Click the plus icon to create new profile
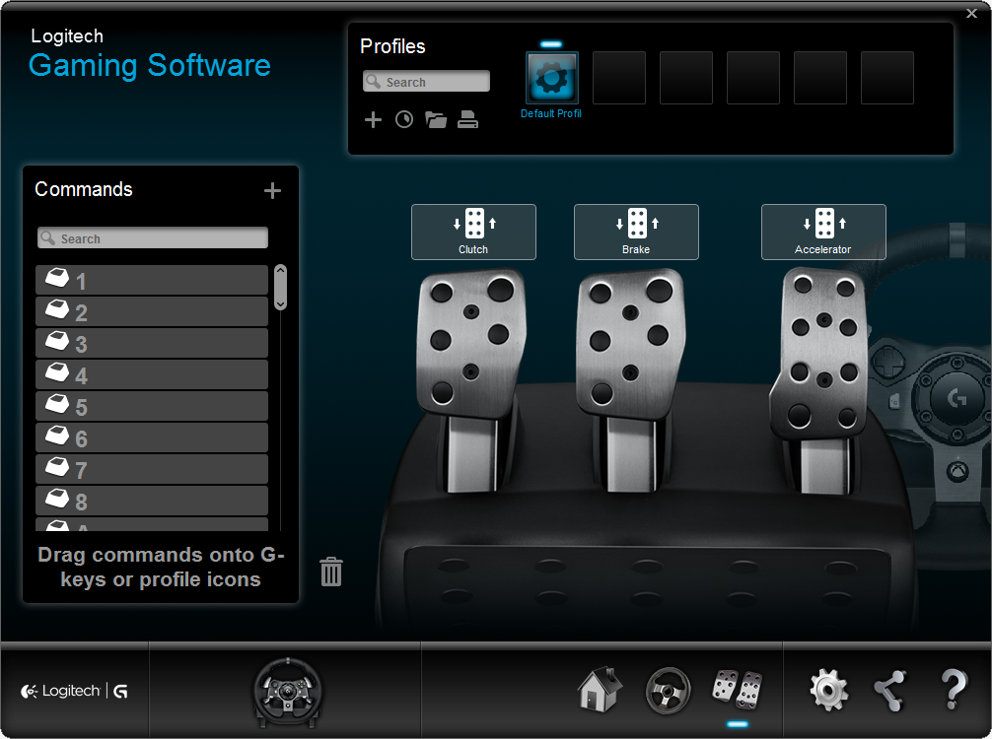Viewport: 992px width, 739px height. (x=373, y=120)
